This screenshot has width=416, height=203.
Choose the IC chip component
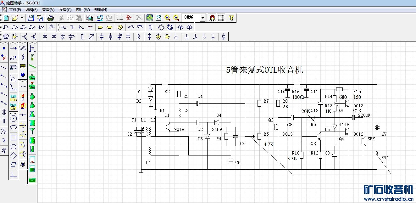tap(6, 37)
